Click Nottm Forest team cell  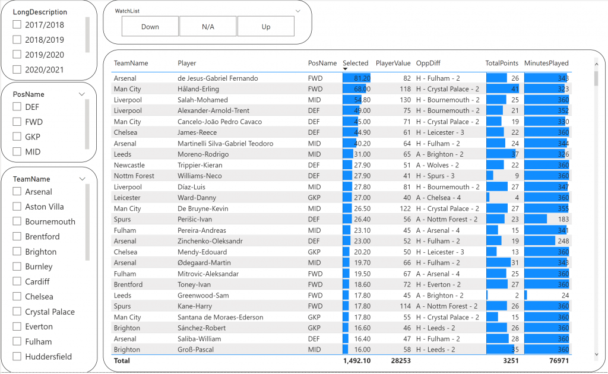[134, 176]
